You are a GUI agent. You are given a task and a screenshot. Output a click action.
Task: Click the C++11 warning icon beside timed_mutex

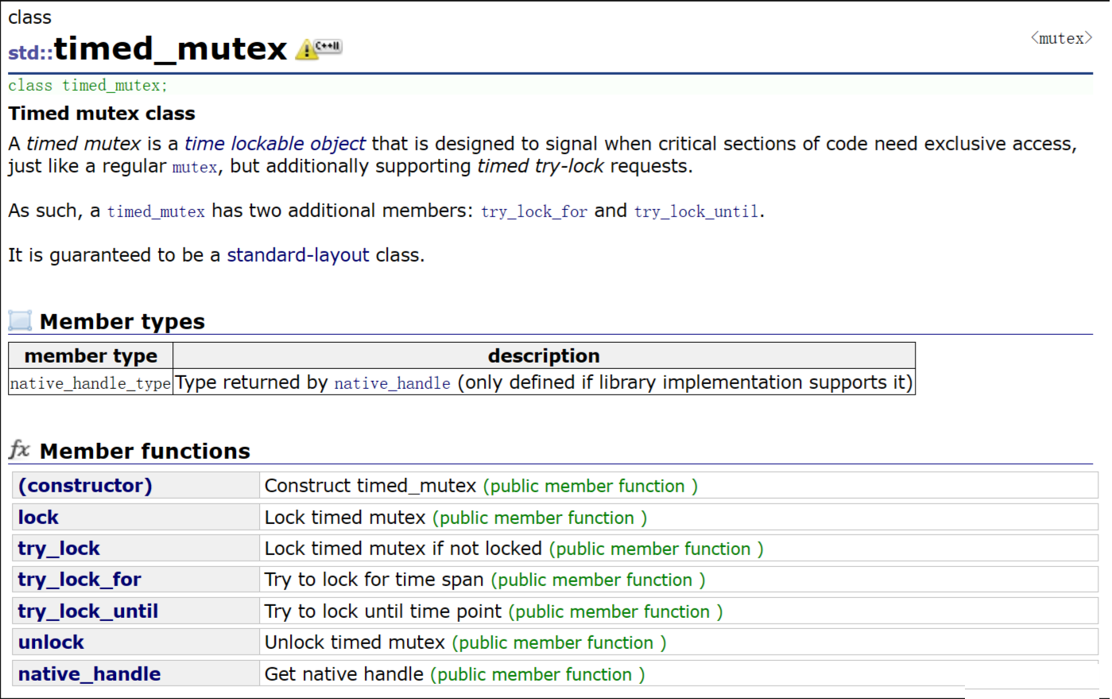click(319, 49)
